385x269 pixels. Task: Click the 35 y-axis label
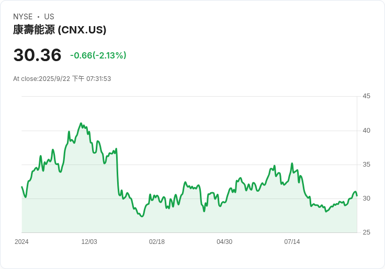tap(366, 165)
